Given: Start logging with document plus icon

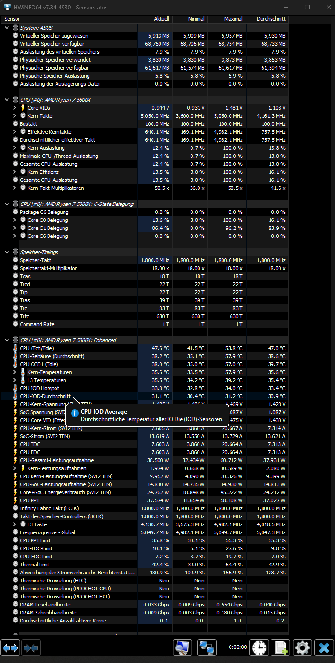Looking at the screenshot, I should tap(281, 648).
